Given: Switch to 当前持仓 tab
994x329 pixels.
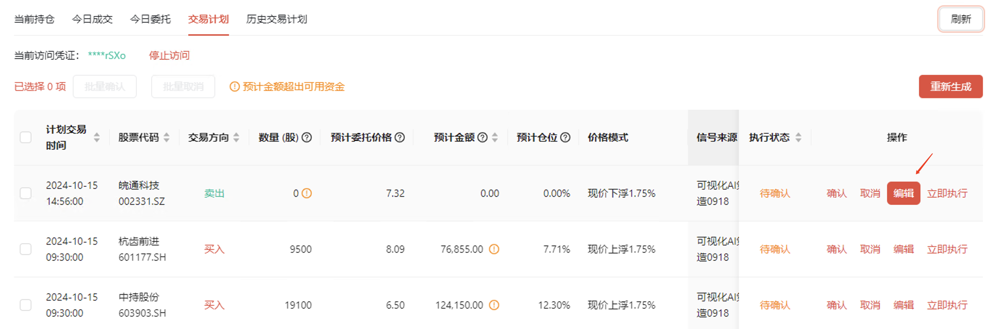Looking at the screenshot, I should point(35,19).
